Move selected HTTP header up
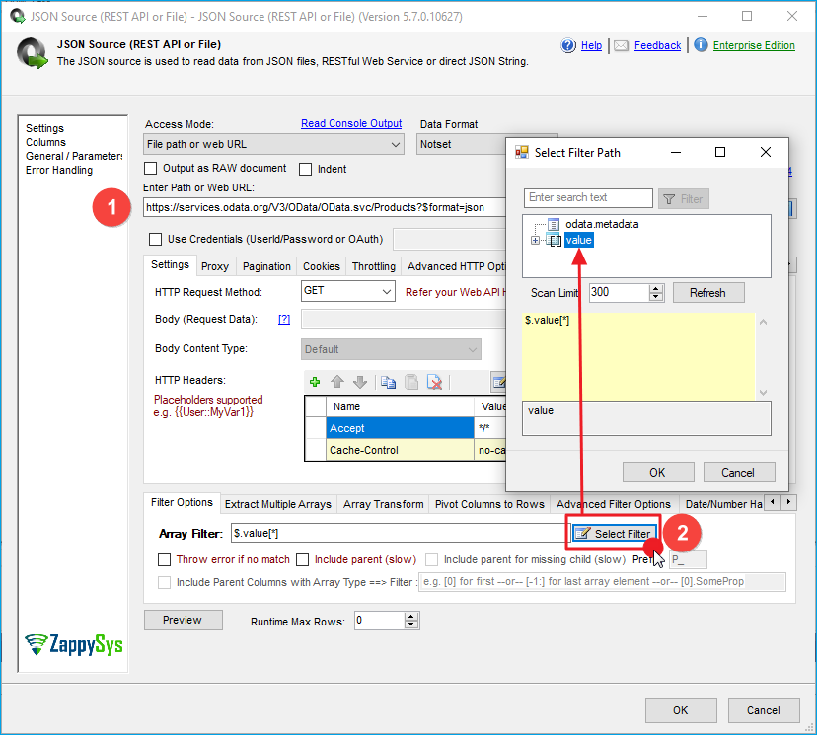The image size is (817, 735). (x=336, y=382)
